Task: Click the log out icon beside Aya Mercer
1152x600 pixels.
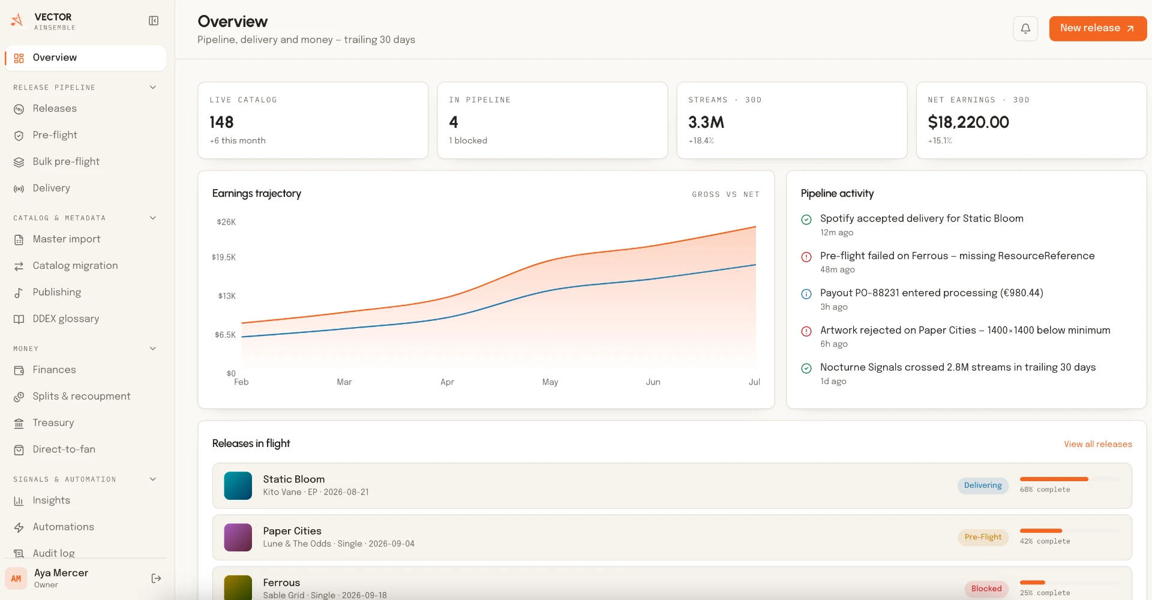Action: pos(156,578)
